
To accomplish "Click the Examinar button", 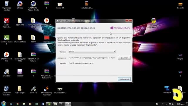I will click(124, 58).
